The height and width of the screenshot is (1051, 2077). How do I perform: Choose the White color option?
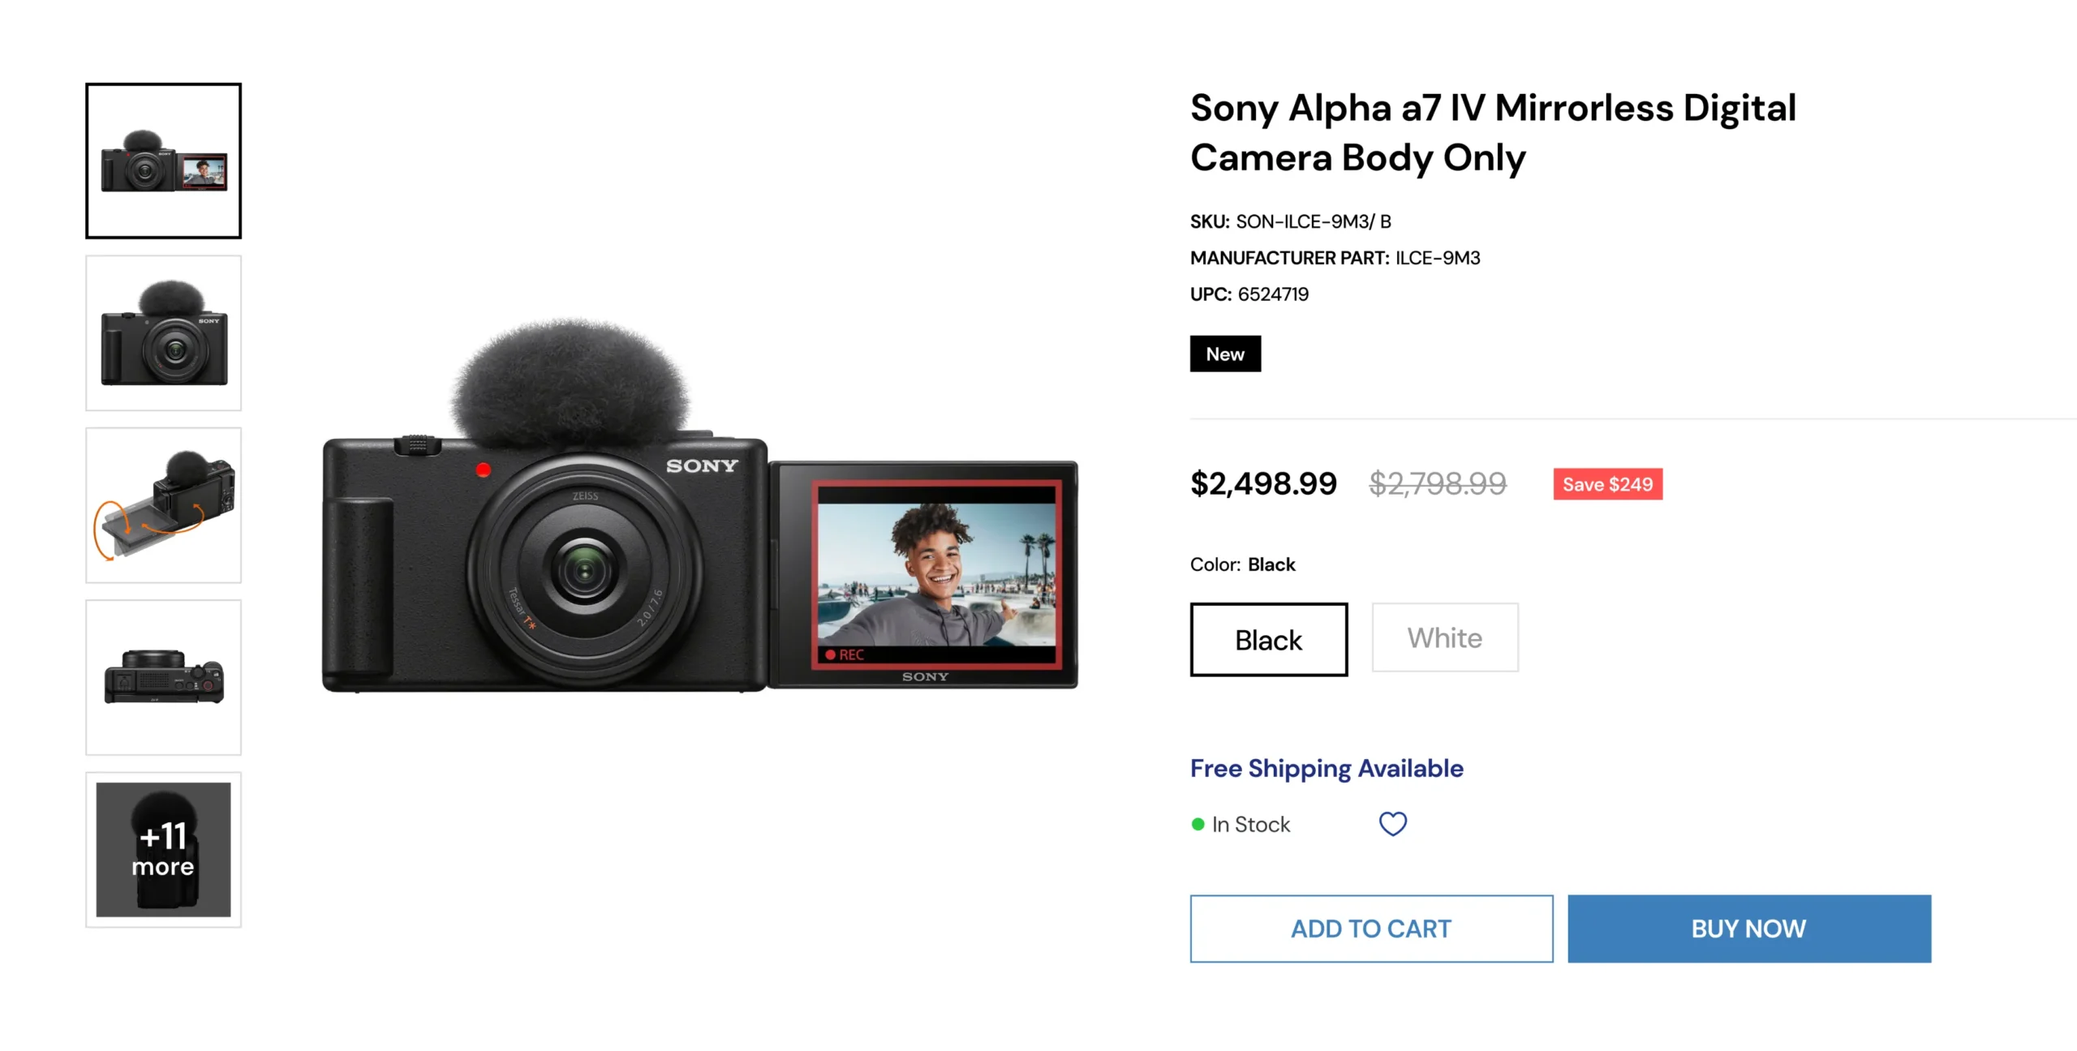click(x=1445, y=637)
